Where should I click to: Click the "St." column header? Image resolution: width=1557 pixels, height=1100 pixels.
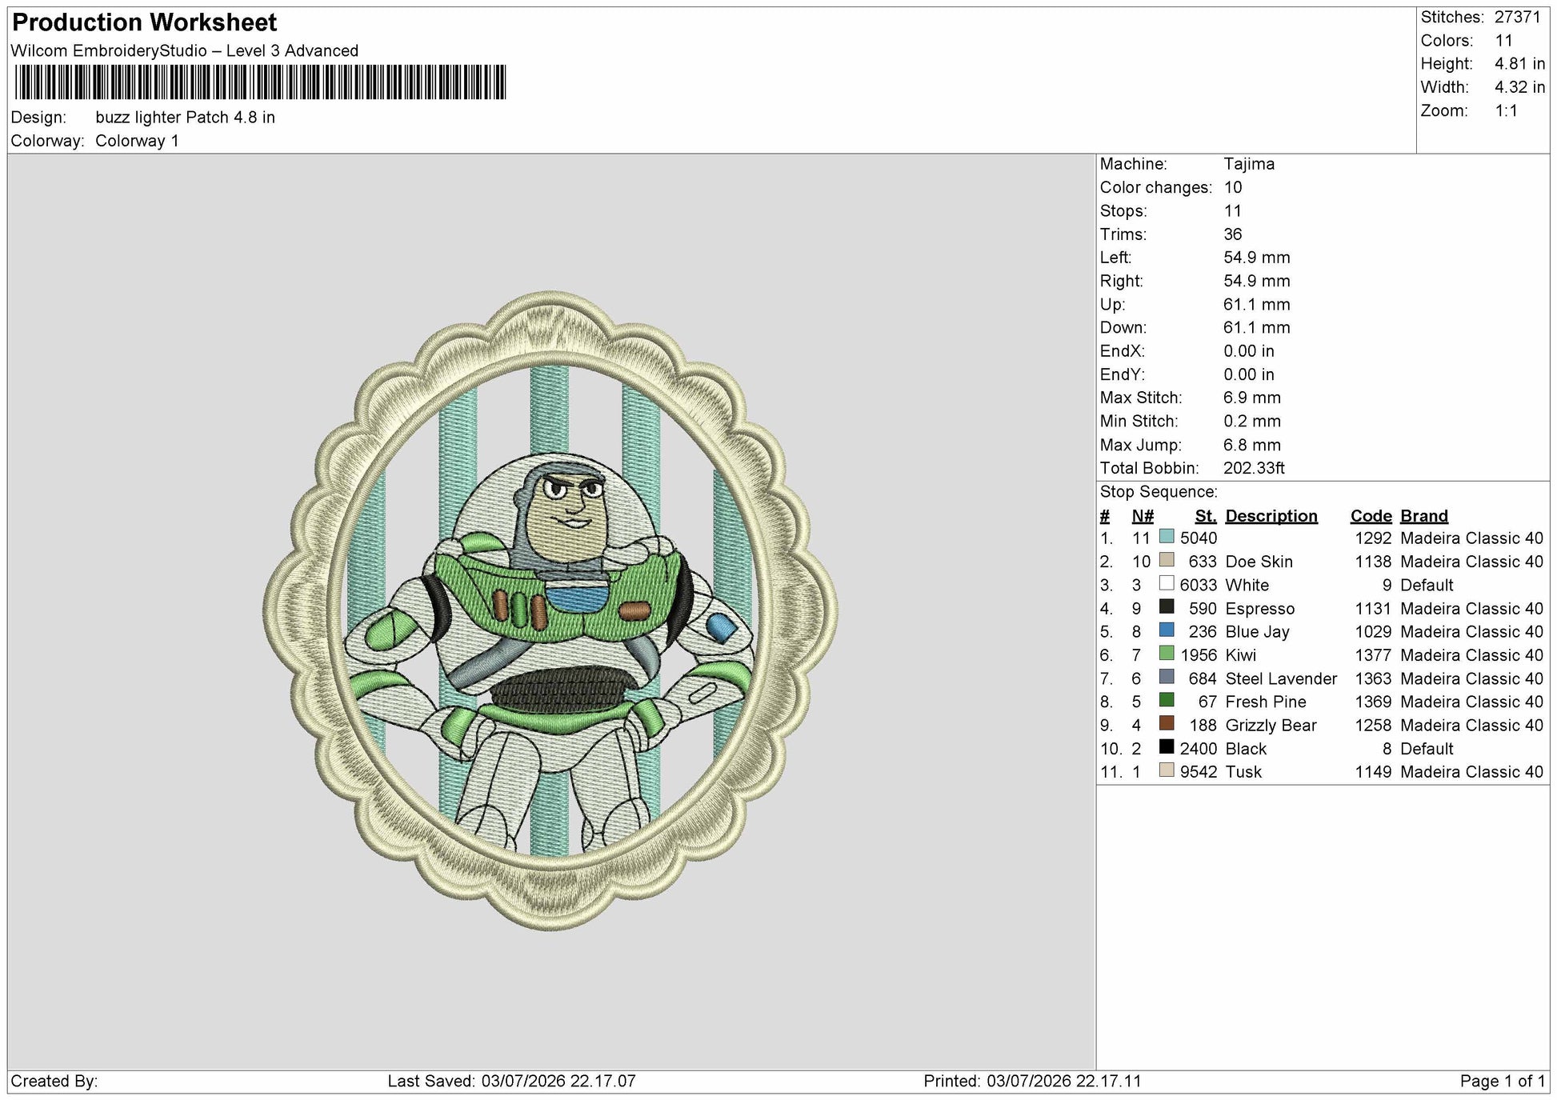[x=1206, y=516]
